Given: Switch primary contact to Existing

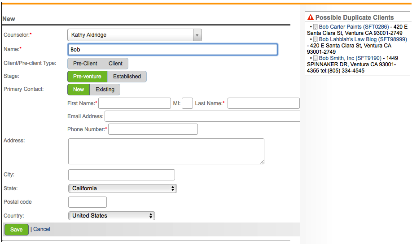Looking at the screenshot, I should click(x=105, y=90).
